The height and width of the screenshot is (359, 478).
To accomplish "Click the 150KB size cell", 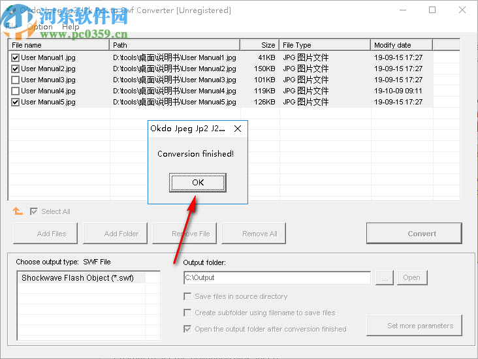I will 264,69.
